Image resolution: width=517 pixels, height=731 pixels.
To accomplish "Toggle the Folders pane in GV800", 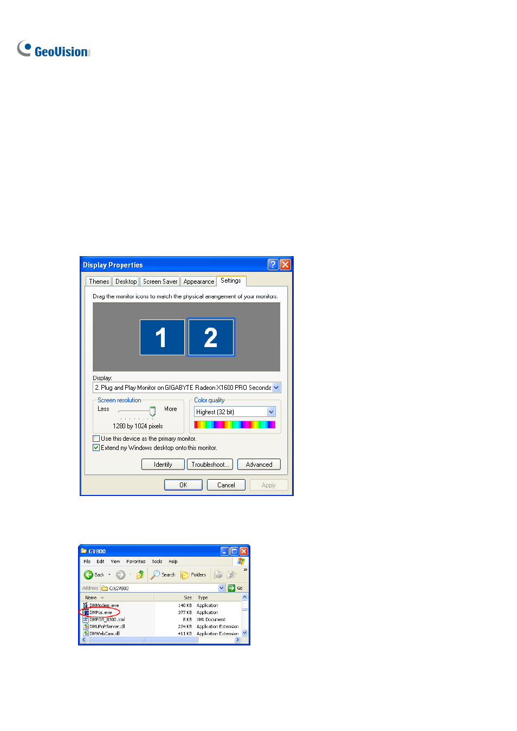I will point(193,575).
